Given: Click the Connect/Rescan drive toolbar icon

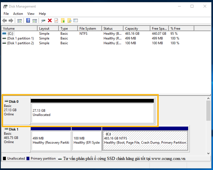Looking at the screenshot, I should click(x=43, y=21).
